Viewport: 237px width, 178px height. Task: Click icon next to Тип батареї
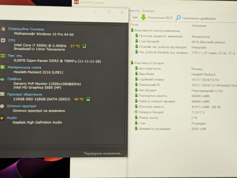click(136, 90)
